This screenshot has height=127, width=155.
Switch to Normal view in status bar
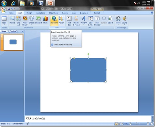(116, 124)
